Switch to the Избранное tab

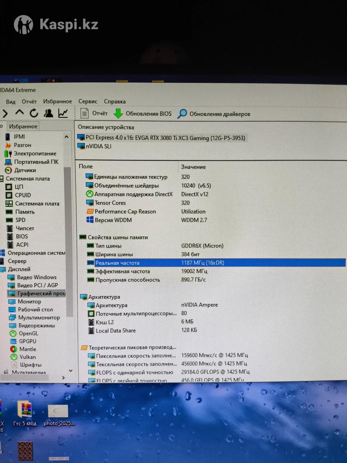(x=24, y=126)
